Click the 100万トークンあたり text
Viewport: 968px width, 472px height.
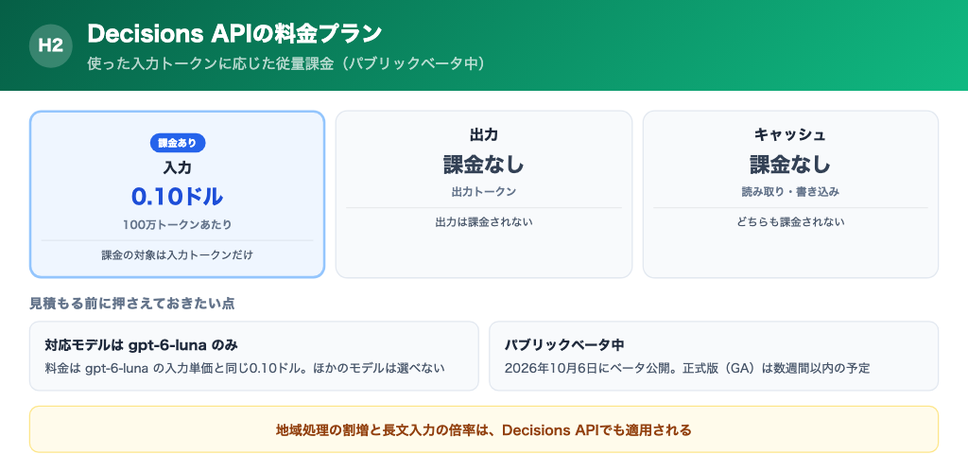[x=177, y=225]
